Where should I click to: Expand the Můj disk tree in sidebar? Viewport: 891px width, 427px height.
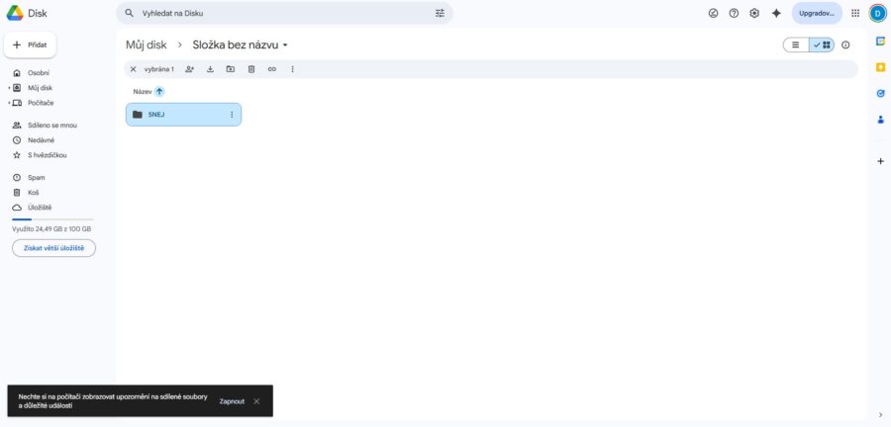tap(9, 88)
